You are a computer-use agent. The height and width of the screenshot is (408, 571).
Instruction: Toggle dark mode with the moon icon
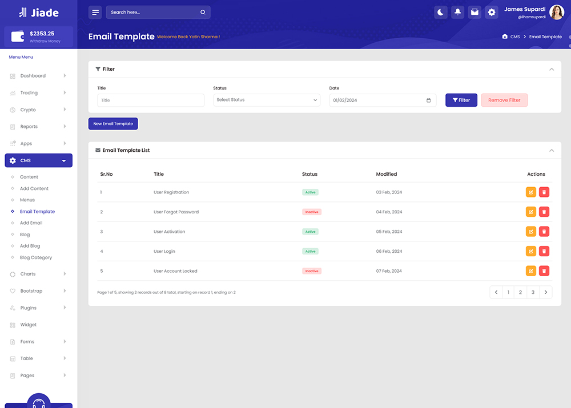coord(440,12)
